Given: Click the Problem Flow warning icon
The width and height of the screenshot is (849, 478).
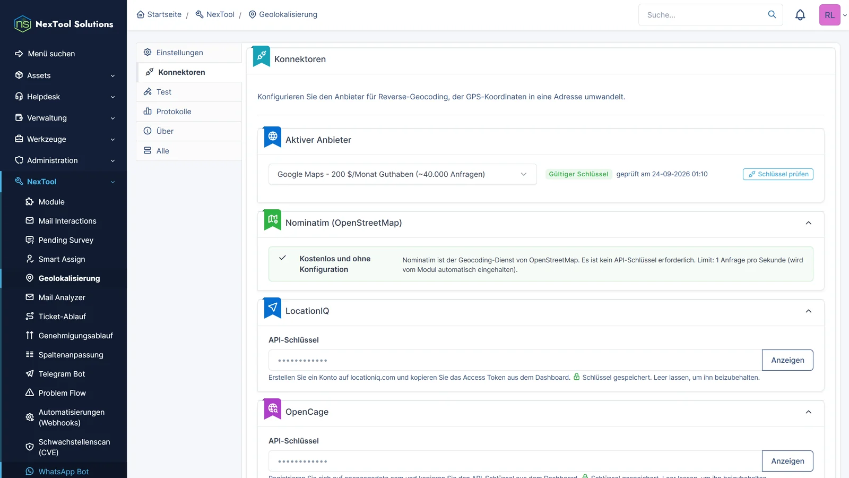Looking at the screenshot, I should 30,393.
